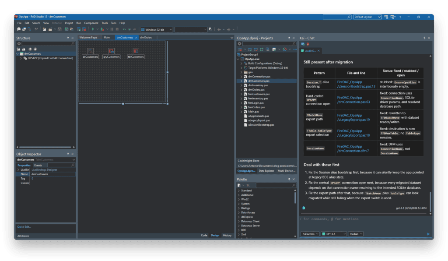Click the new chat icon in Kai
Viewport: 448px width, 261px height.
point(303,44)
